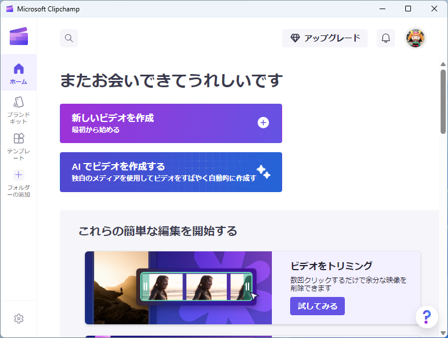Click the これらの簡単な編集を開始する heading
Viewport: 448px width, 338px height.
coord(158,231)
